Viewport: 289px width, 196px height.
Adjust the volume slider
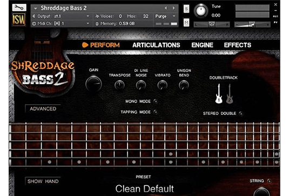click(252, 24)
